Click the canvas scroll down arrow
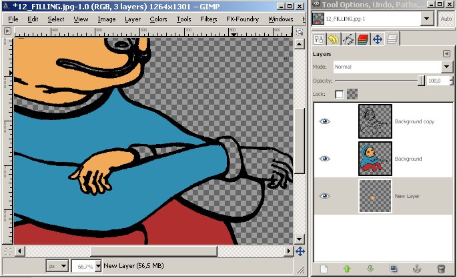The image size is (457, 278). click(300, 239)
